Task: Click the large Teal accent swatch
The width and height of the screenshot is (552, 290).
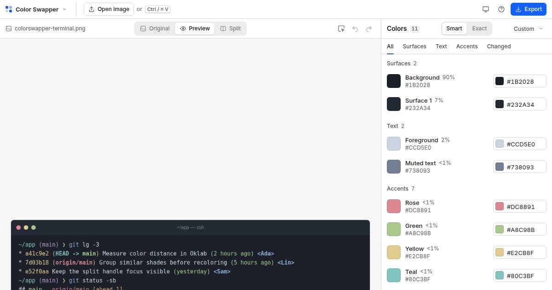Action: pyautogui.click(x=394, y=275)
